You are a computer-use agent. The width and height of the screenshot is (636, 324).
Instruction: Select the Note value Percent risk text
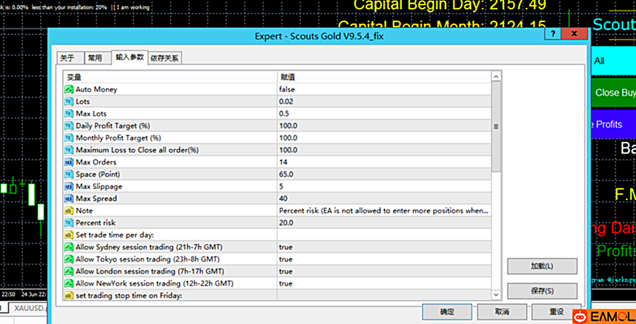coord(383,211)
